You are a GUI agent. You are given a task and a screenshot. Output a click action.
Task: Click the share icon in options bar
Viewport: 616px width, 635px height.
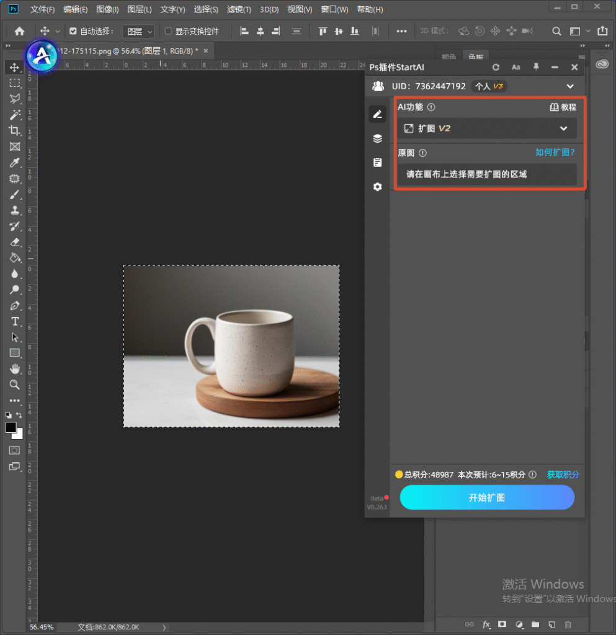602,31
